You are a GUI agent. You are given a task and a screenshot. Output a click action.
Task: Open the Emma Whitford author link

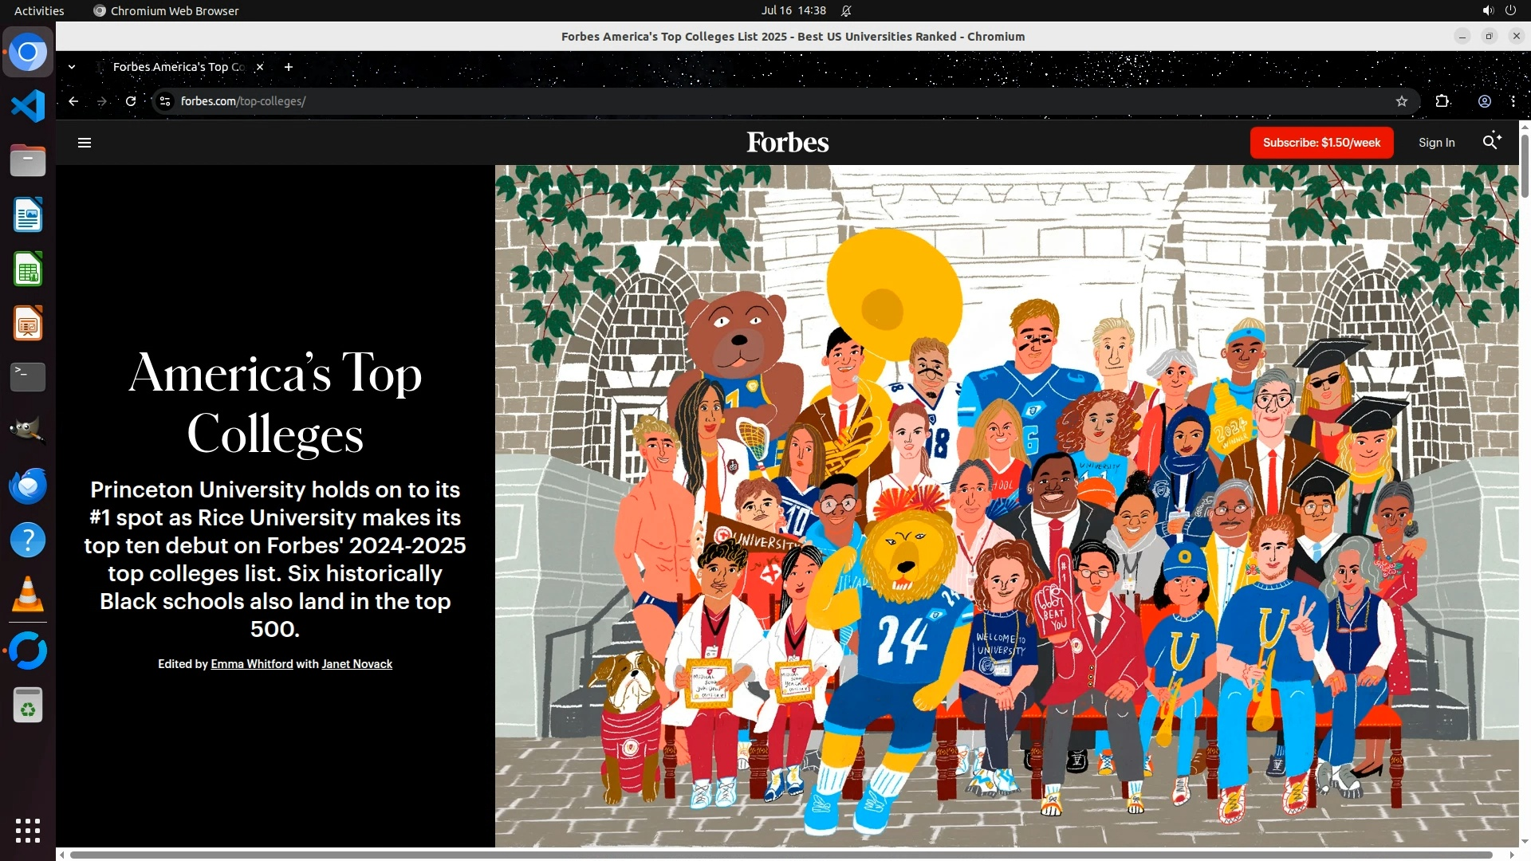point(252,664)
